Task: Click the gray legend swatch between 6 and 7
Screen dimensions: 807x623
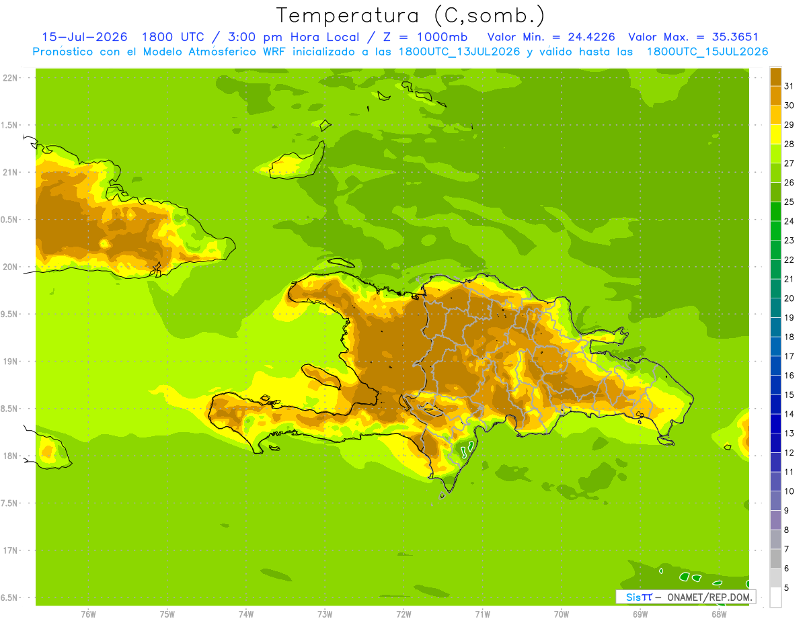Action: pyautogui.click(x=775, y=559)
